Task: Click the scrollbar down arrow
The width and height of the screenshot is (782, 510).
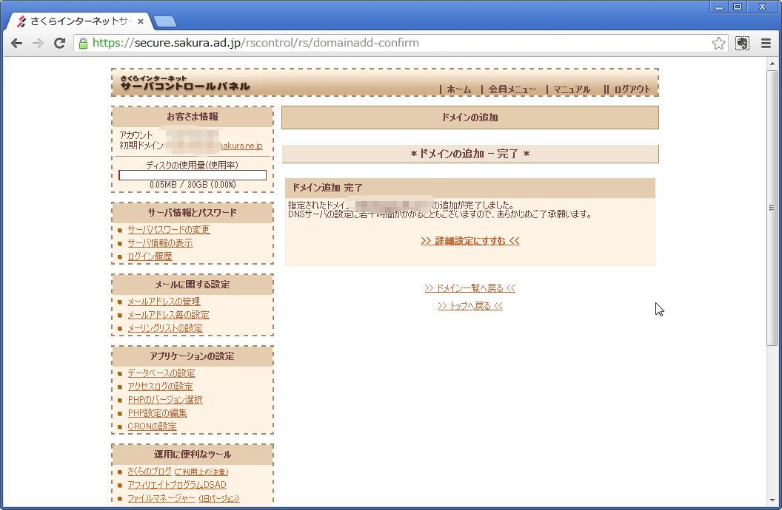Action: (772, 500)
